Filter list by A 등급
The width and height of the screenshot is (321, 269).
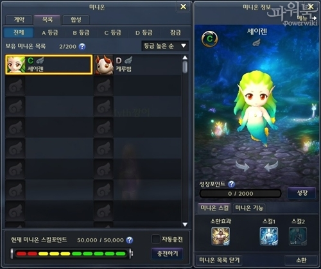tap(49, 33)
